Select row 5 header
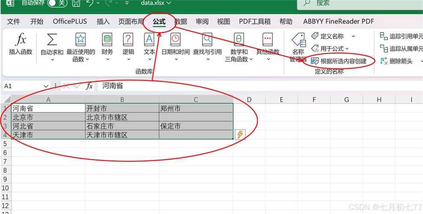This screenshot has height=214, width=423. tap(6, 144)
